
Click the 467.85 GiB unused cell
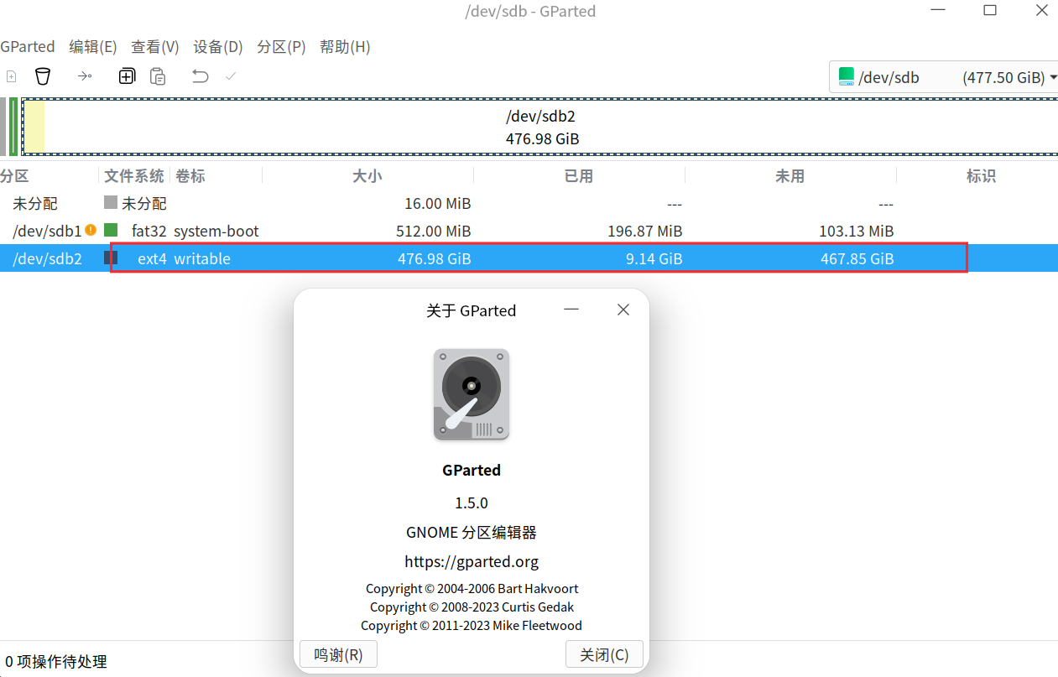point(857,258)
